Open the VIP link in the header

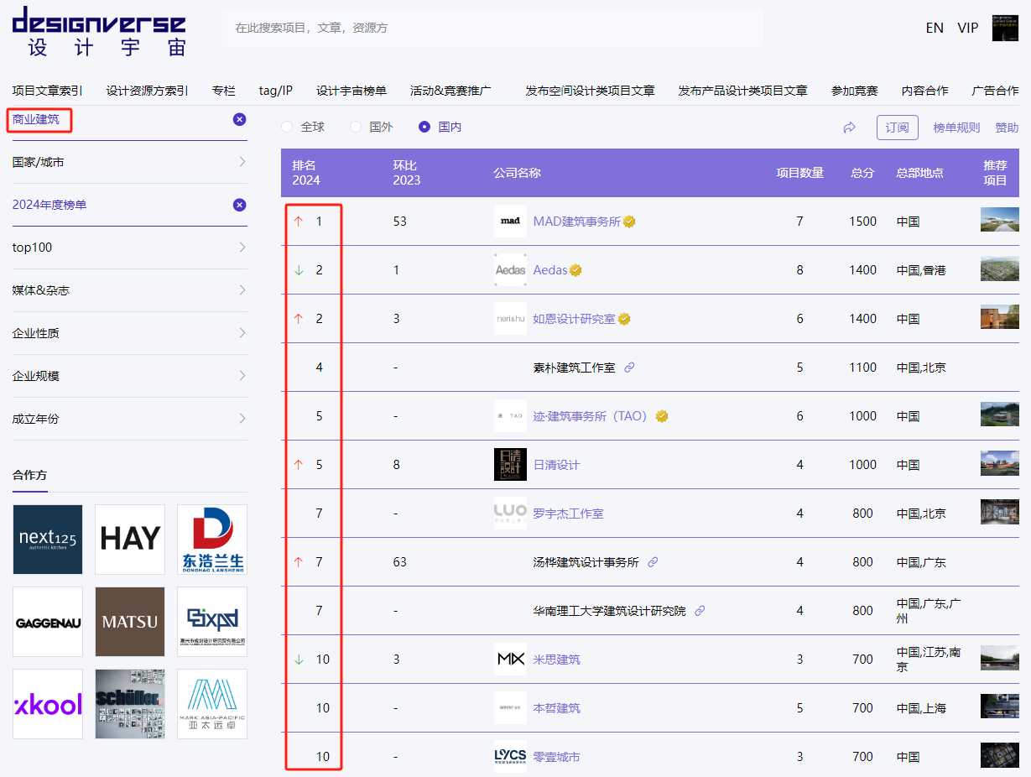968,28
